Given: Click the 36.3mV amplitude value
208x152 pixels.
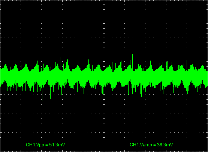Looking at the screenshot, I should pyautogui.click(x=165, y=145).
